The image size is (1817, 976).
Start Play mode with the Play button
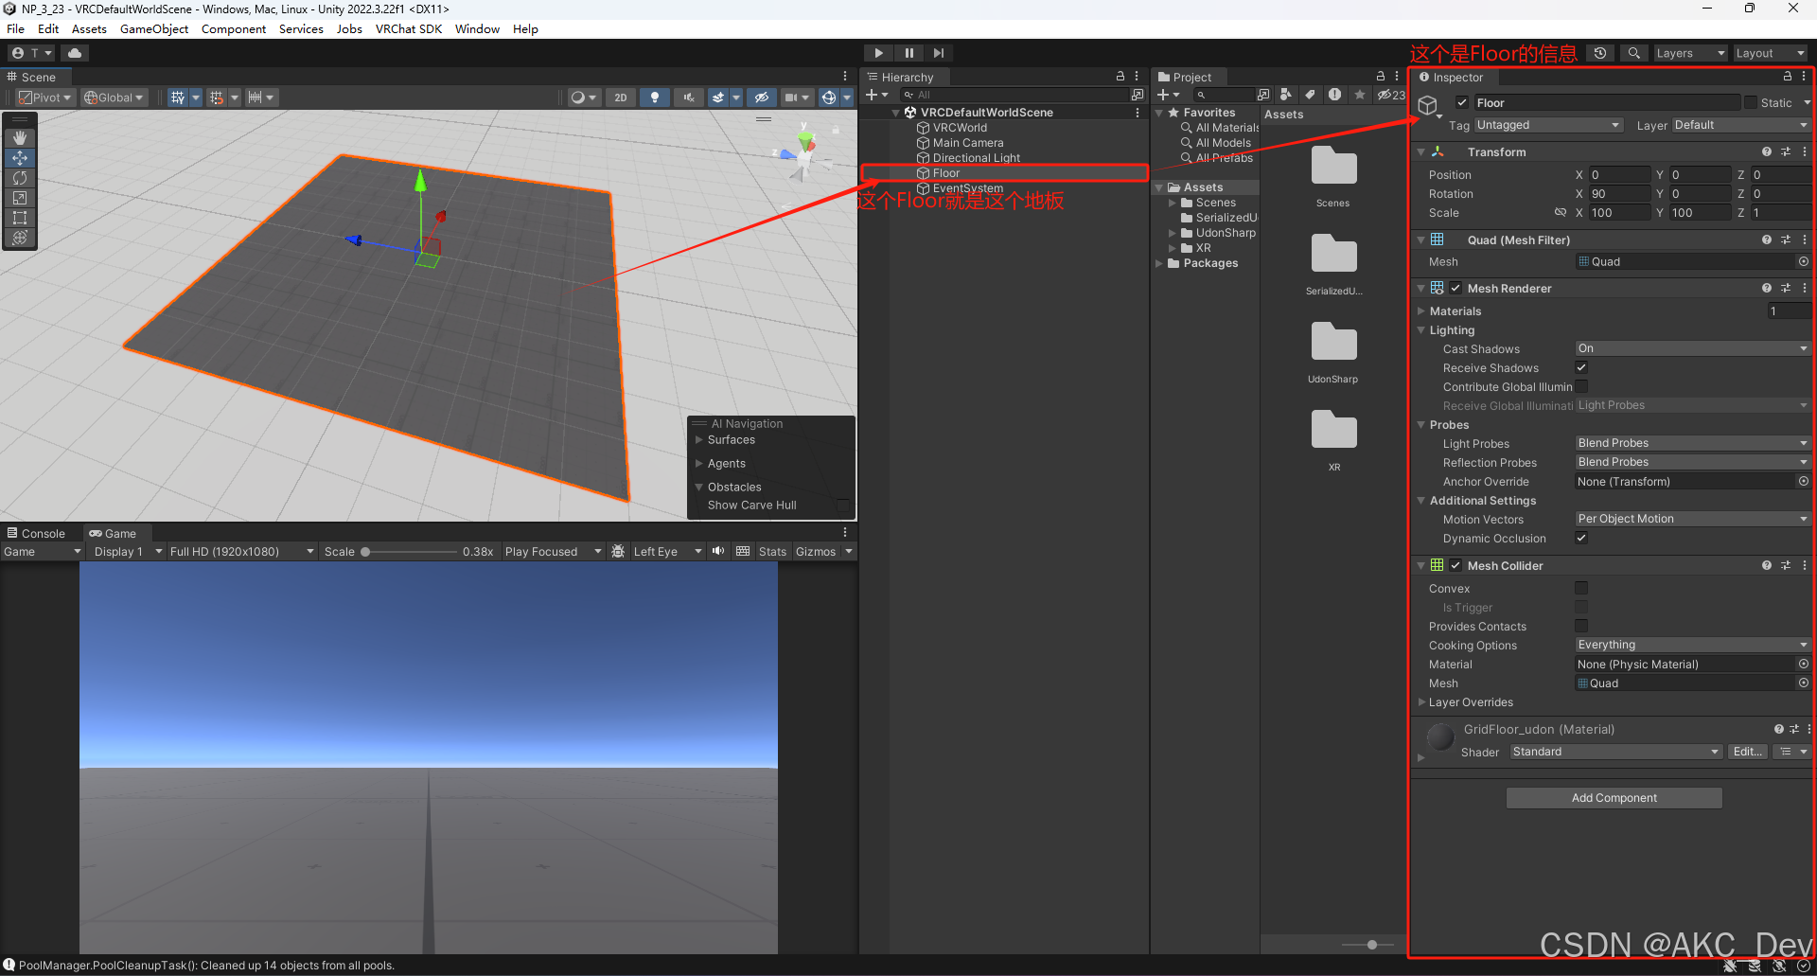click(x=878, y=53)
